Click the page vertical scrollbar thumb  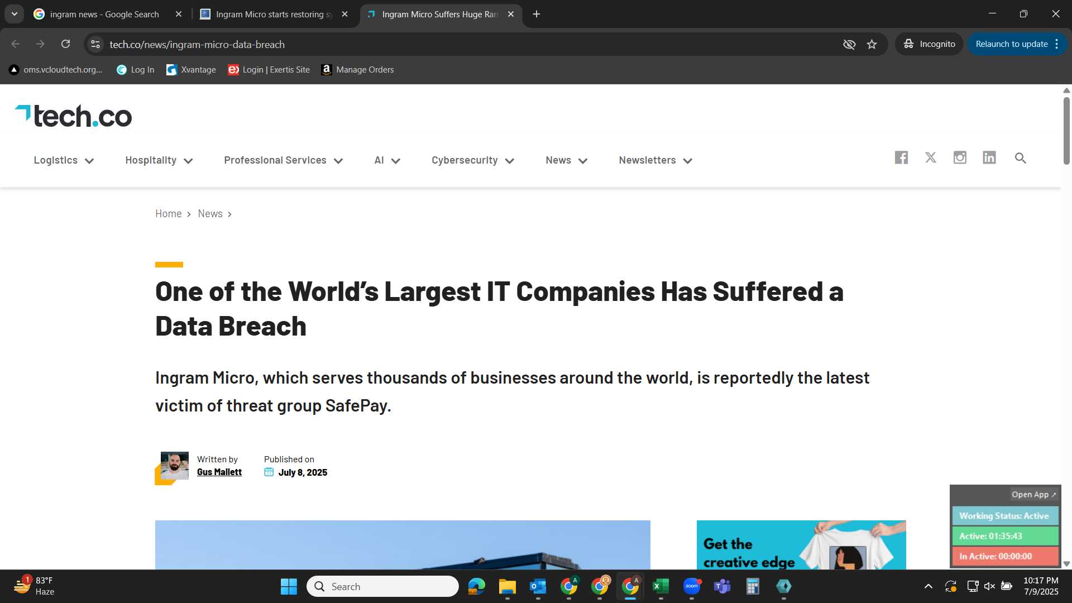[x=1066, y=131]
